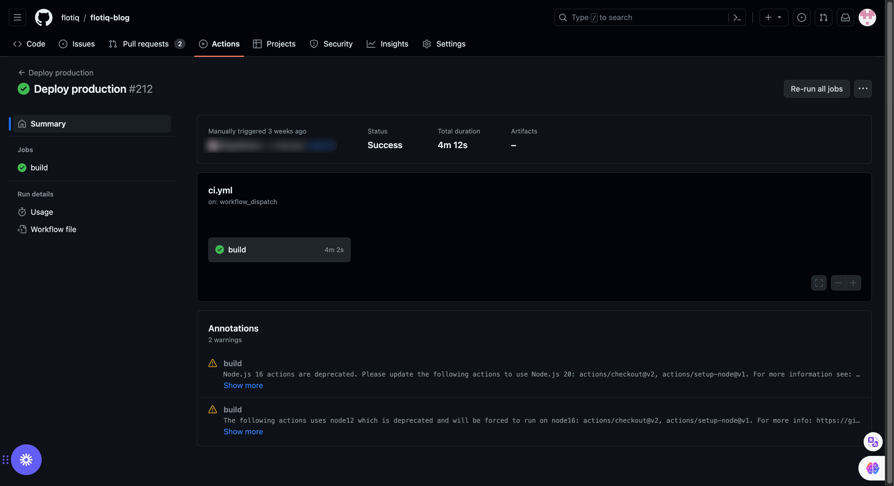
Task: Open the command palette icon in search
Action: point(737,17)
